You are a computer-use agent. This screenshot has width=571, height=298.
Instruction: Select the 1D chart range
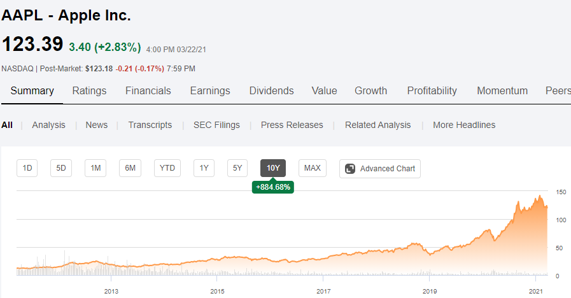(x=27, y=168)
